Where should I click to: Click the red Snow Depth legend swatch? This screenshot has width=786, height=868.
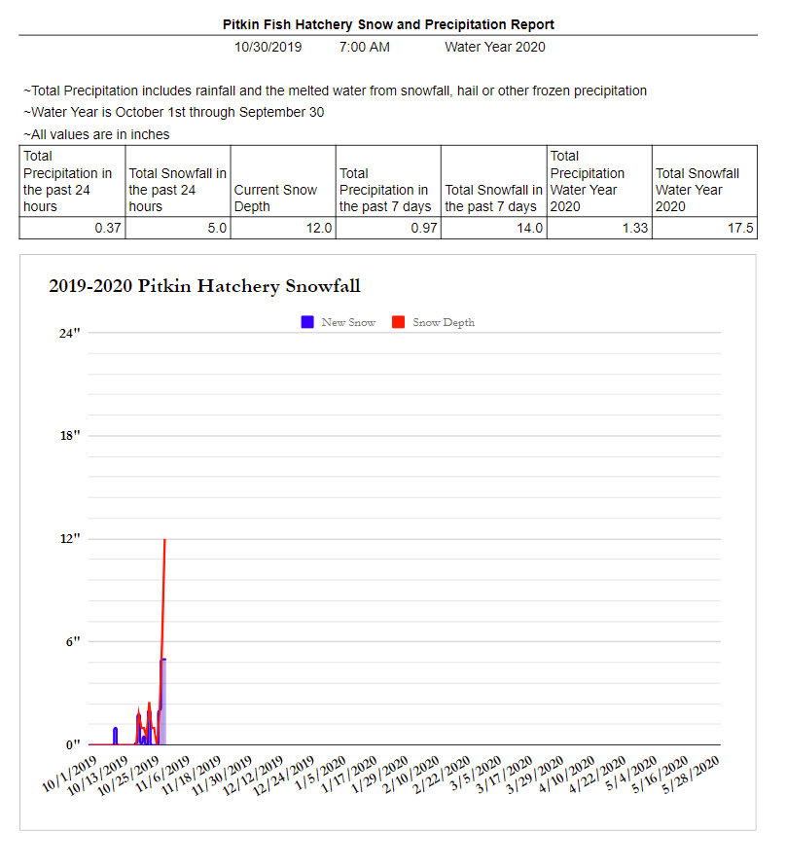398,322
